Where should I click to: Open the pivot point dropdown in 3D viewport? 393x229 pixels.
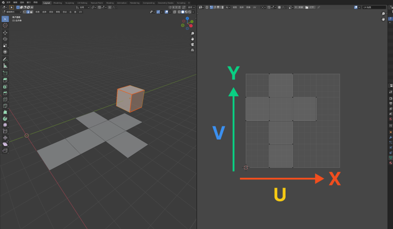point(94,7)
